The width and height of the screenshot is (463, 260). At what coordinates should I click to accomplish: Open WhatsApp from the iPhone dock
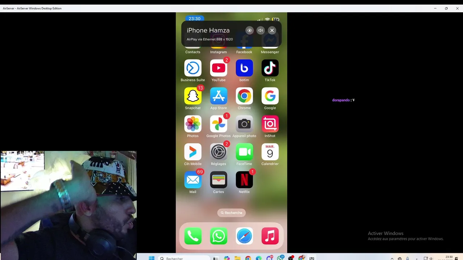tap(218, 236)
